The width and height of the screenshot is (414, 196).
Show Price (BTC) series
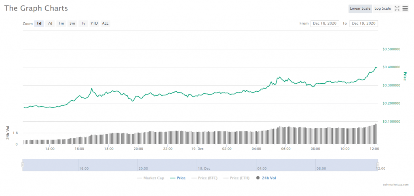click(x=205, y=178)
